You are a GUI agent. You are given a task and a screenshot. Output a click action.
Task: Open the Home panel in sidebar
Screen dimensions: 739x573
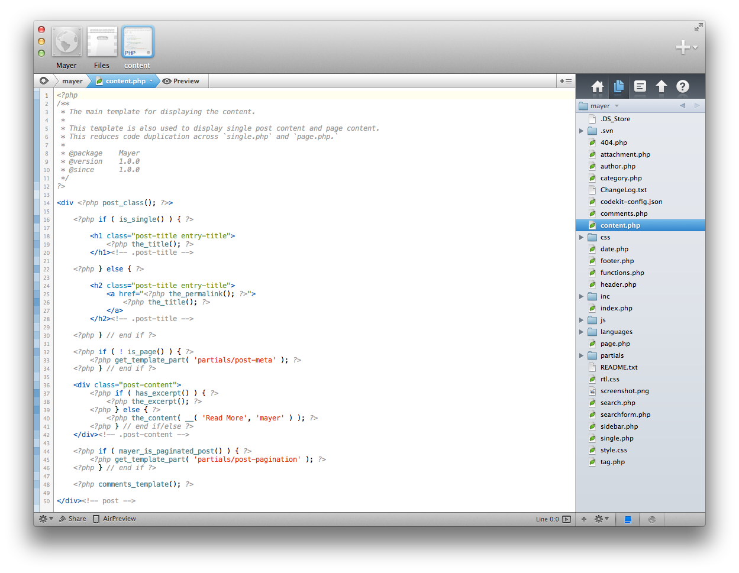coord(598,87)
